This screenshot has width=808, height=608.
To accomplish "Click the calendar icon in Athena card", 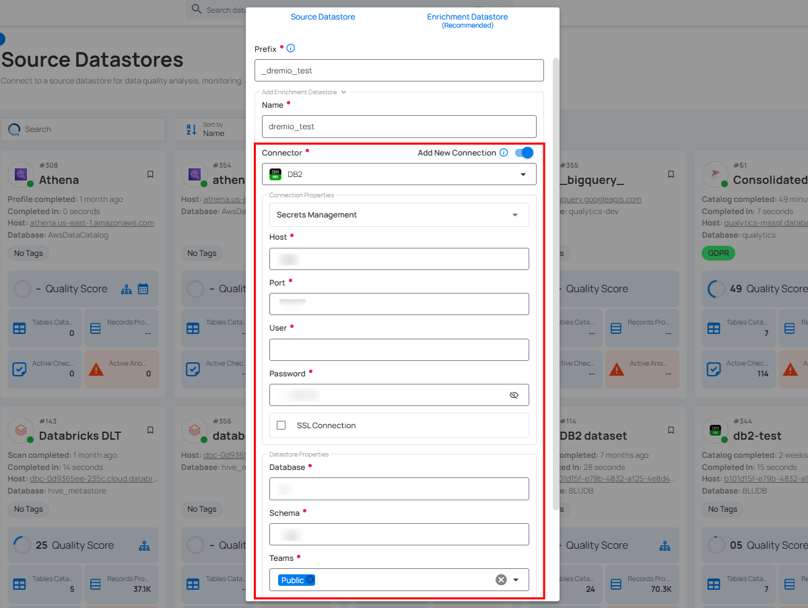I will point(143,289).
